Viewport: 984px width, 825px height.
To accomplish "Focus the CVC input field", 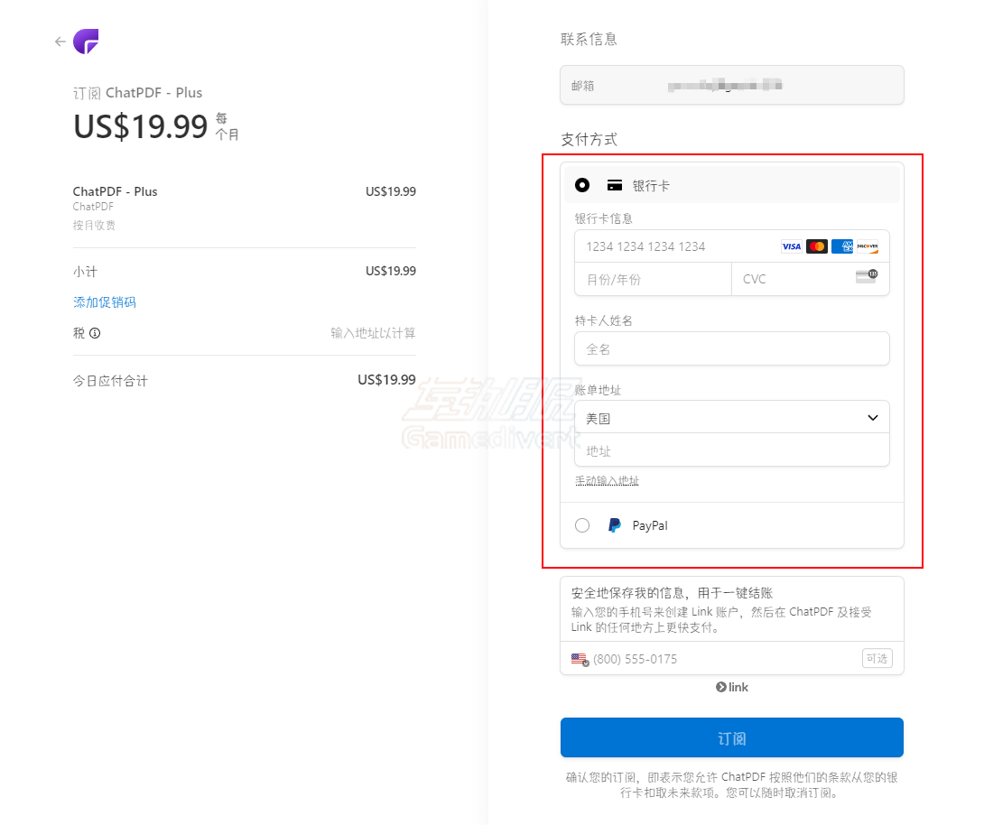I will click(810, 279).
